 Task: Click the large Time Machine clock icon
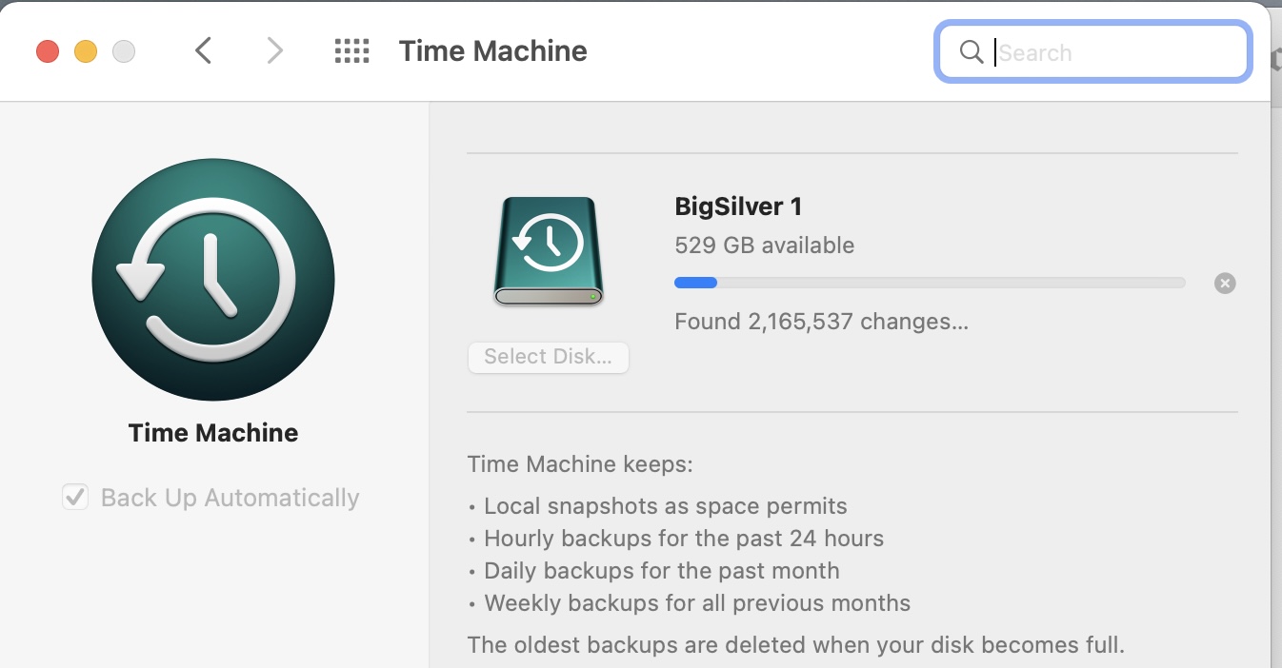[x=213, y=280]
